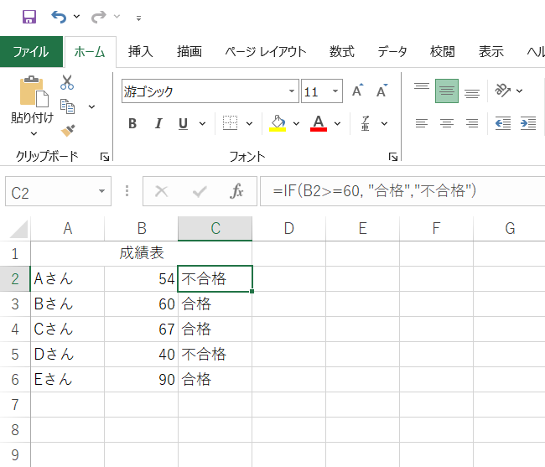Toggle Italic formatting

157,124
